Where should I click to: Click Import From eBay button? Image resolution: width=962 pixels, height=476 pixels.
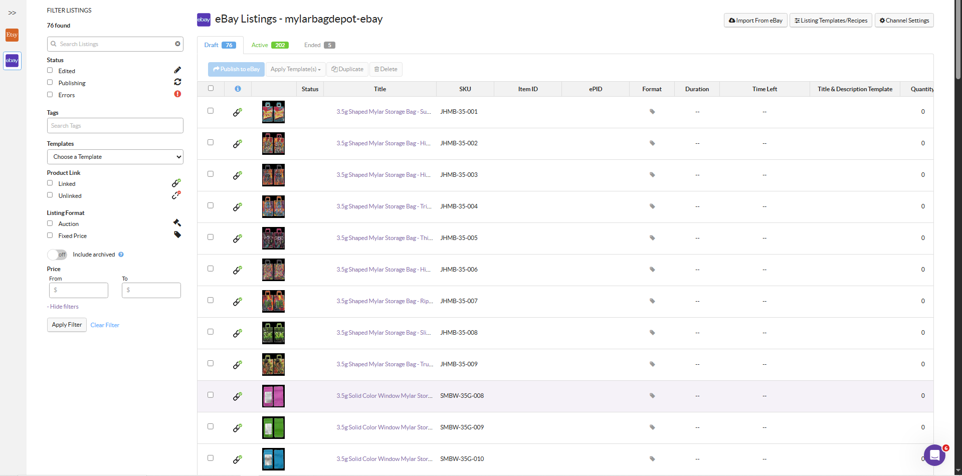(755, 21)
